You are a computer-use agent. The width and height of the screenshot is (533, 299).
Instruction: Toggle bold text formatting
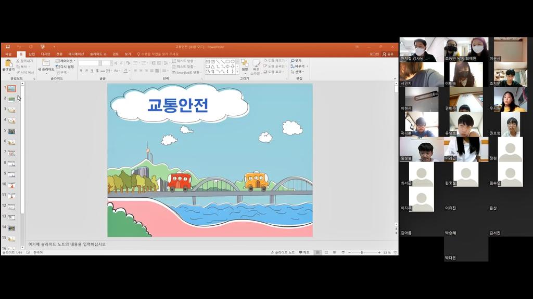[81, 71]
